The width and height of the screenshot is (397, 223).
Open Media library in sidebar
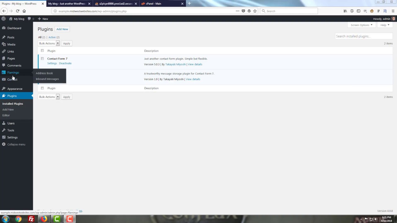pyautogui.click(x=11, y=44)
